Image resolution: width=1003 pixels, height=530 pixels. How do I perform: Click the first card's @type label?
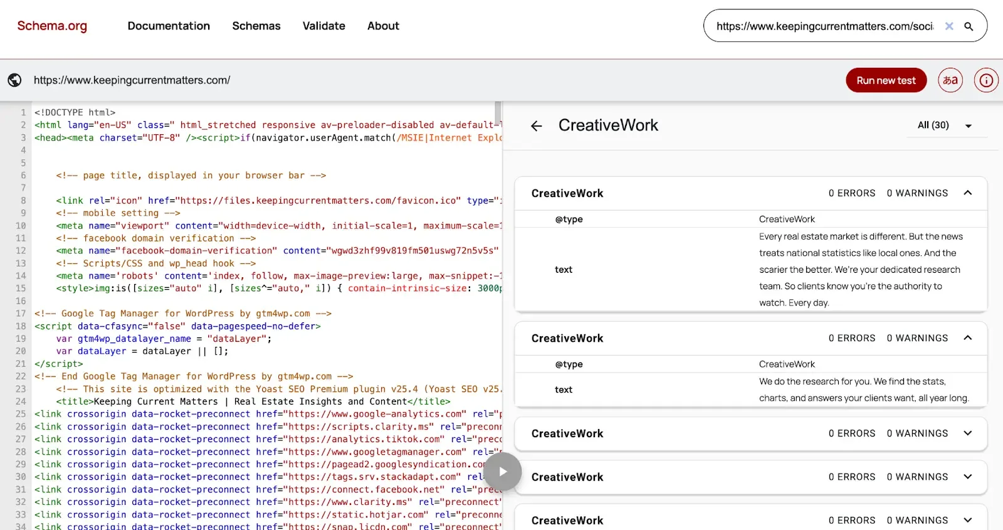[x=569, y=219]
